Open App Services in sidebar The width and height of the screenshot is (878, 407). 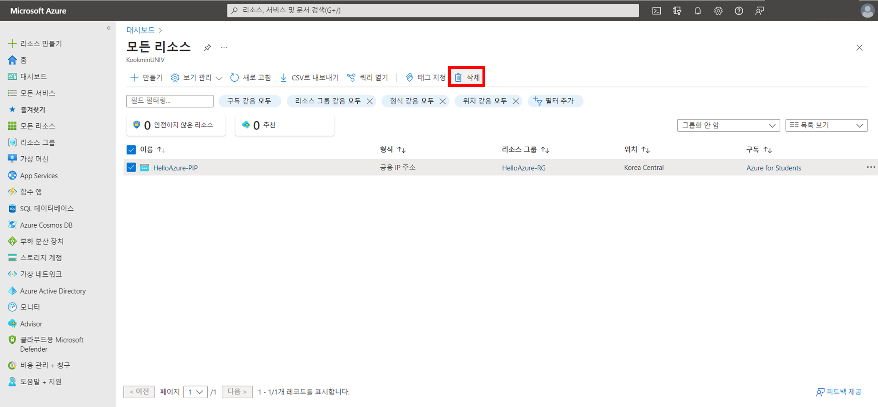[33, 176]
